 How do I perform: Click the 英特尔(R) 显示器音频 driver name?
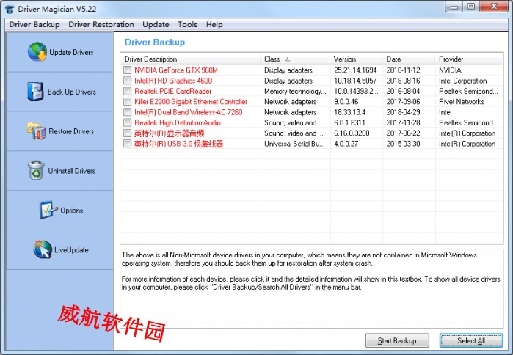pos(169,133)
